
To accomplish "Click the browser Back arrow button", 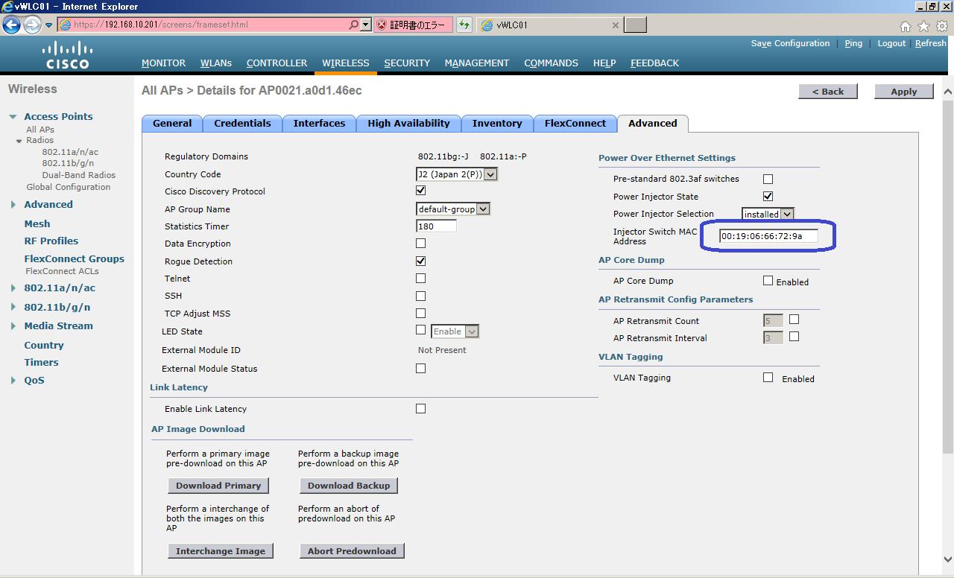I will click(11, 25).
